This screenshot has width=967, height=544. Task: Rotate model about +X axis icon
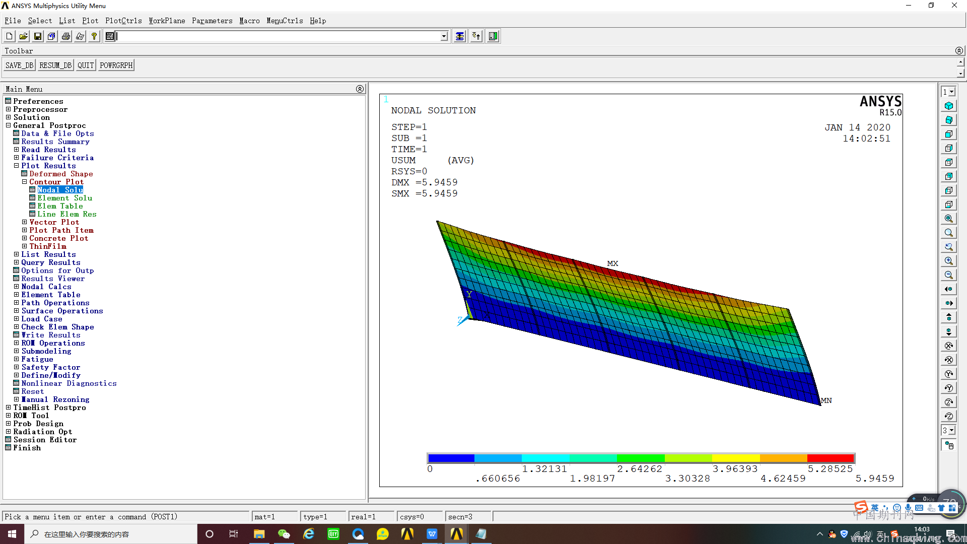[x=949, y=346]
